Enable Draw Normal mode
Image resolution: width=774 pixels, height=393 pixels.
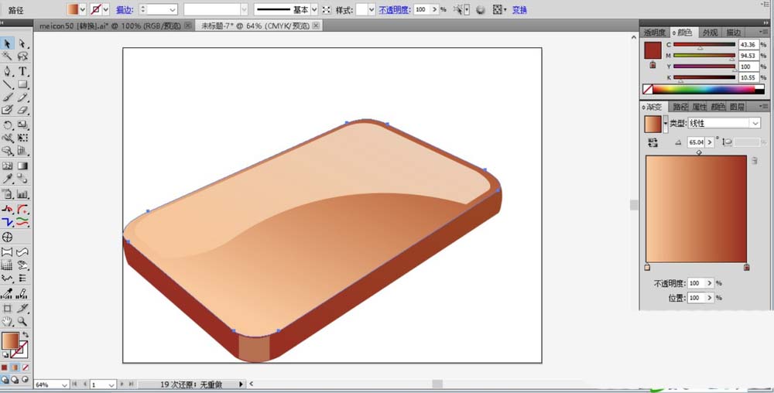[5, 380]
